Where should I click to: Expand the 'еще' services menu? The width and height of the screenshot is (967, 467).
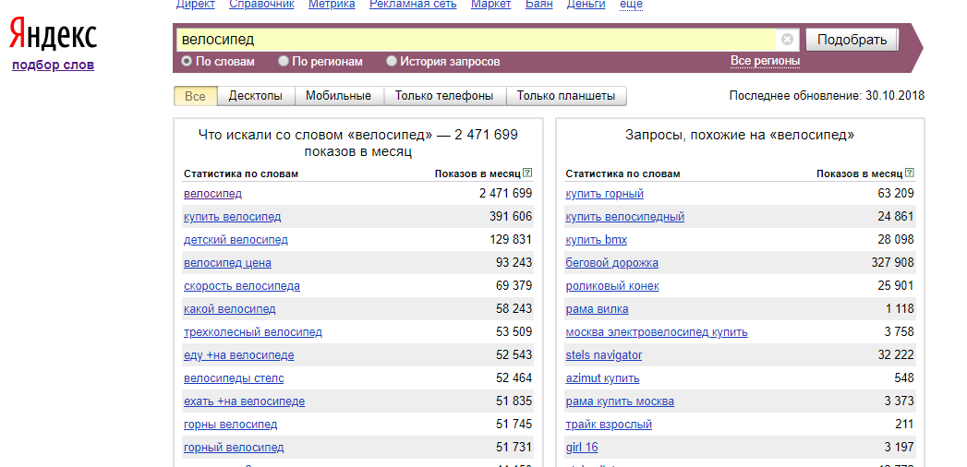[631, 5]
